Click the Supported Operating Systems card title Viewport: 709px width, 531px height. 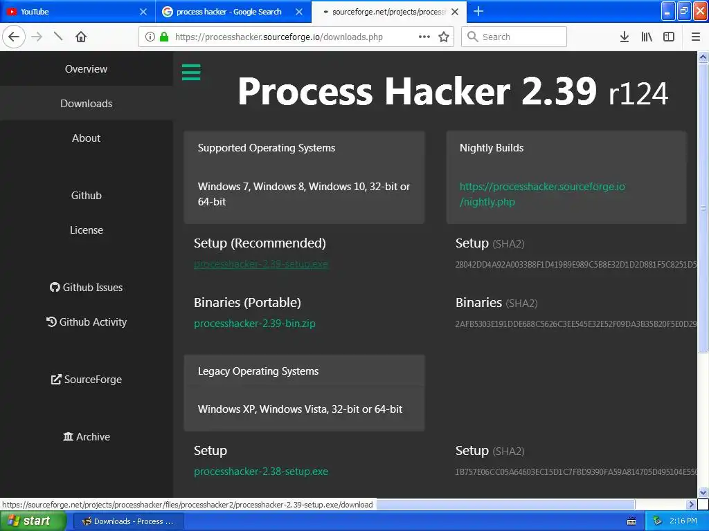click(267, 148)
